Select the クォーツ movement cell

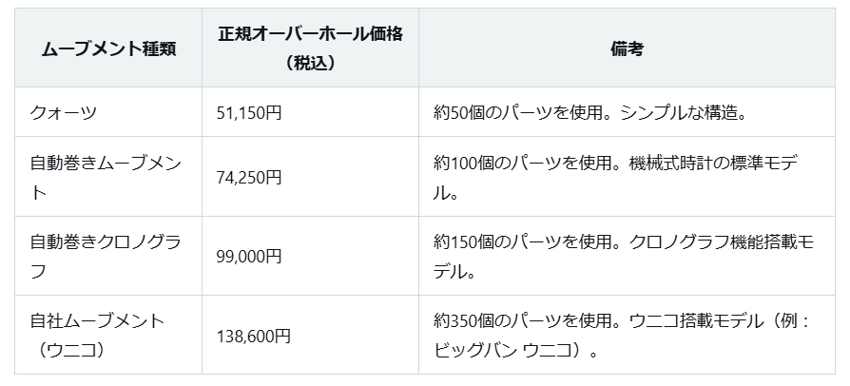point(108,113)
